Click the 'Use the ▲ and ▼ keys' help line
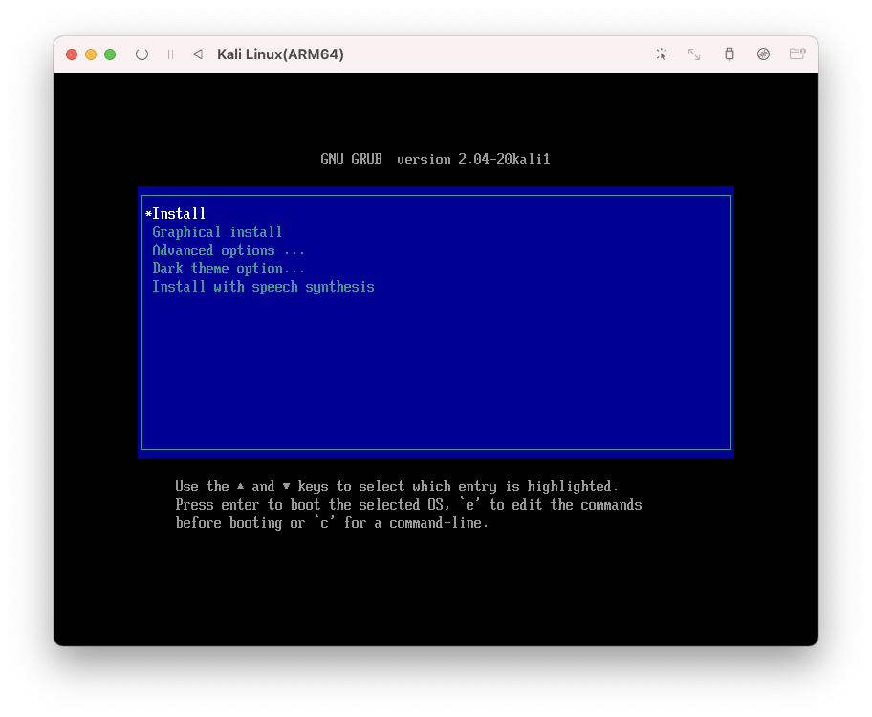 tap(397, 487)
